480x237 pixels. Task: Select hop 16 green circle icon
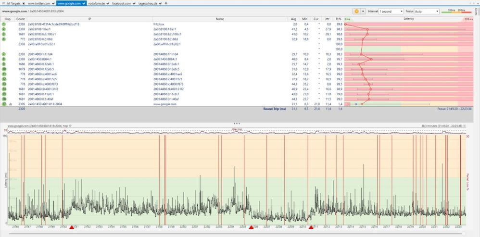(x=4, y=99)
